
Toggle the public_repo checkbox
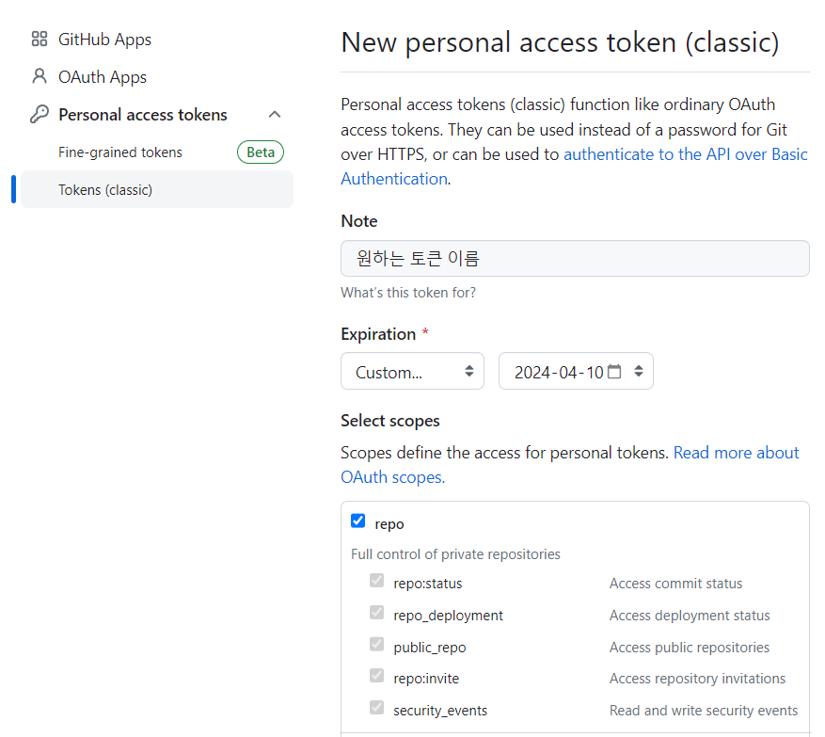pos(376,645)
